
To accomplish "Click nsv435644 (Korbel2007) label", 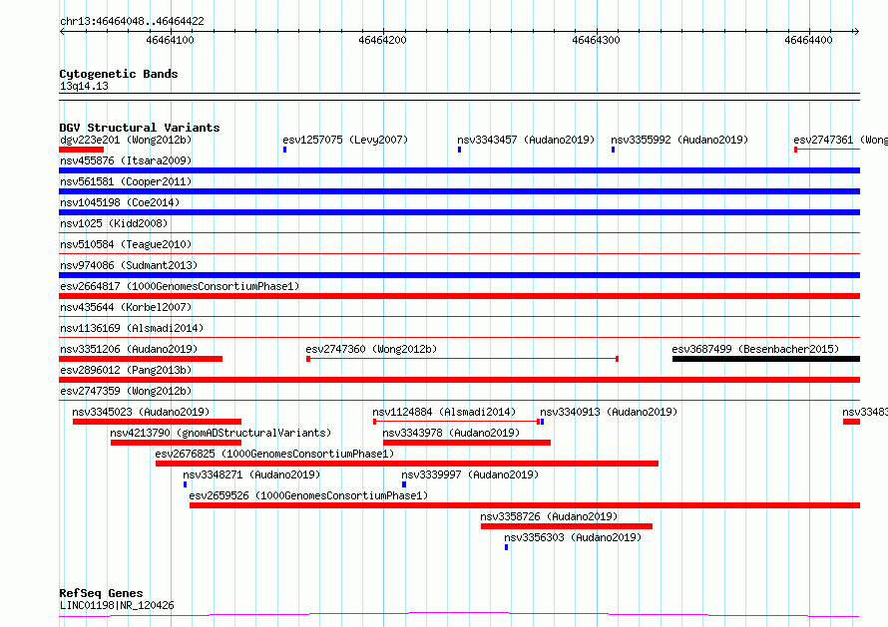I will [126, 307].
